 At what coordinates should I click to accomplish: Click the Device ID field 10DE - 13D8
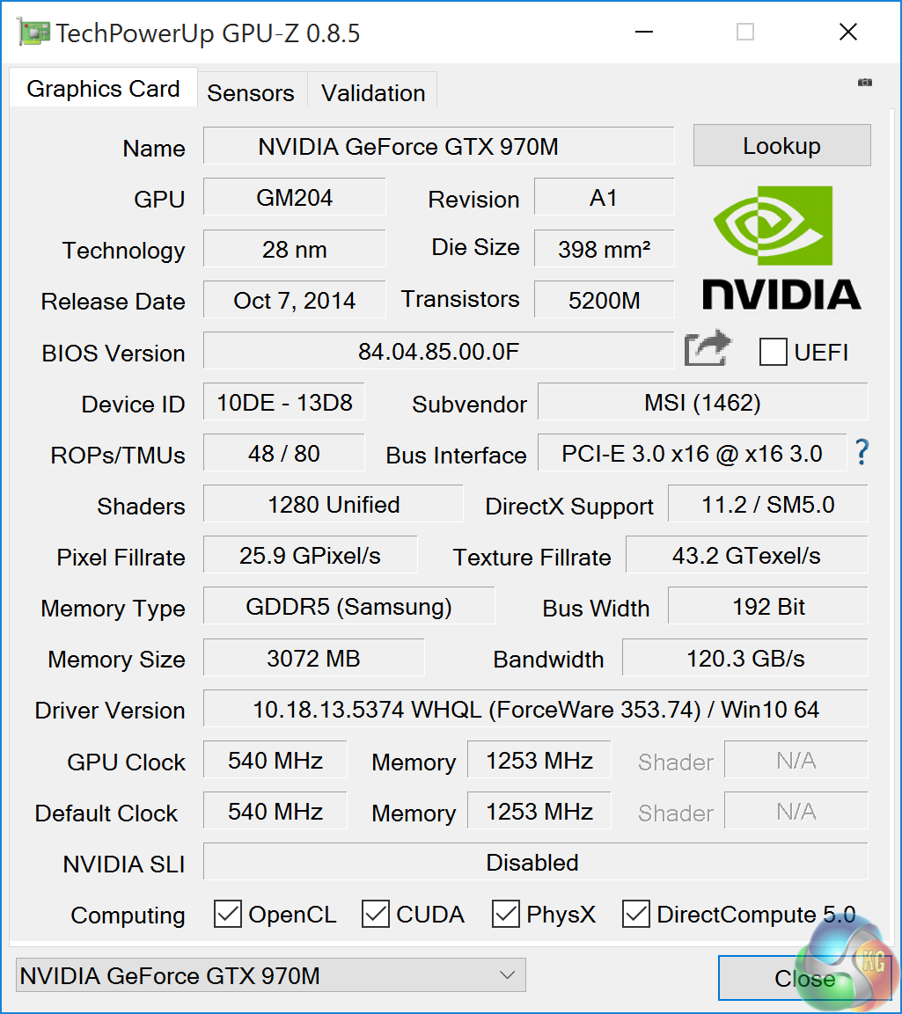coord(284,402)
